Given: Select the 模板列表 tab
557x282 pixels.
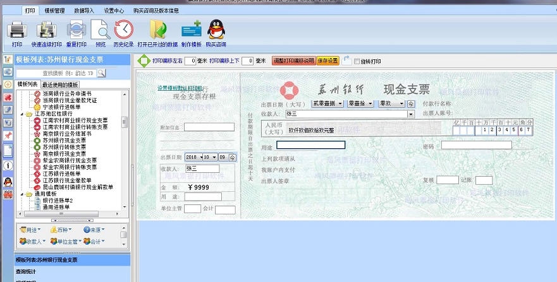Looking at the screenshot, I should click(28, 85).
